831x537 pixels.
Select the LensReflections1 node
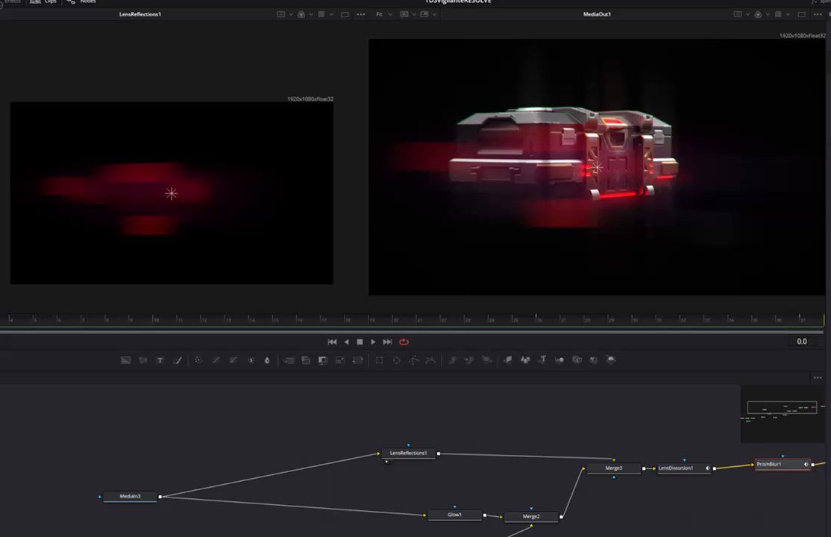coord(409,453)
